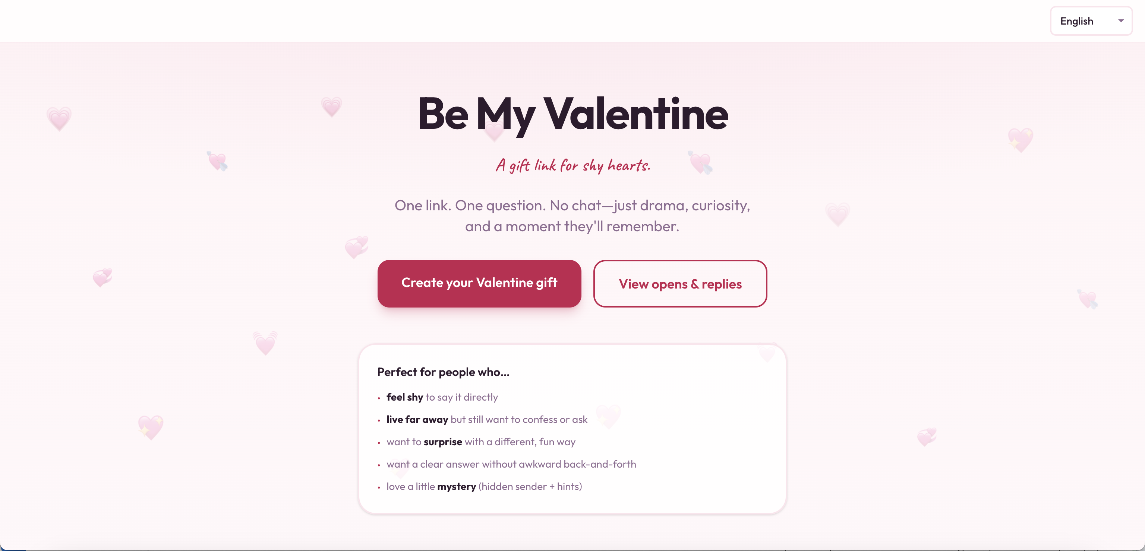Click the sparkling heart near the live far away bullet
The width and height of the screenshot is (1145, 551).
coord(610,418)
